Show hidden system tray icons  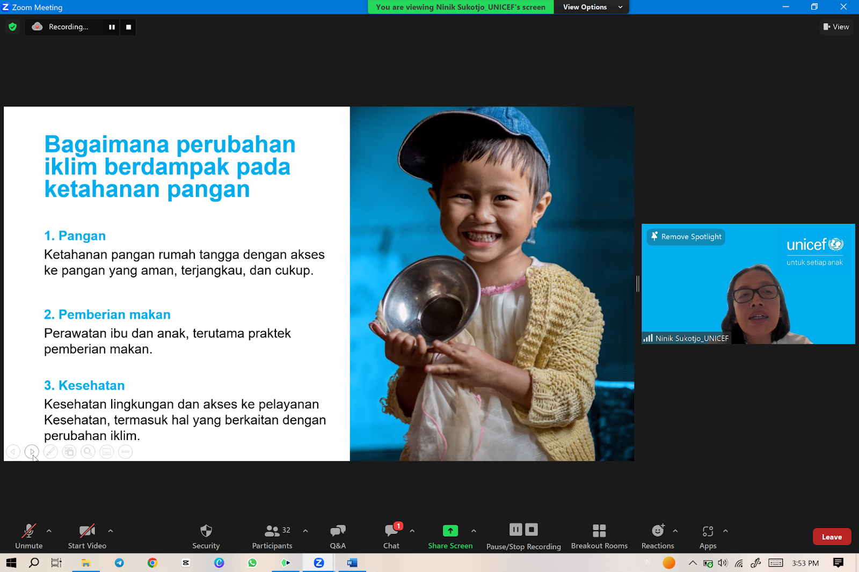[693, 563]
